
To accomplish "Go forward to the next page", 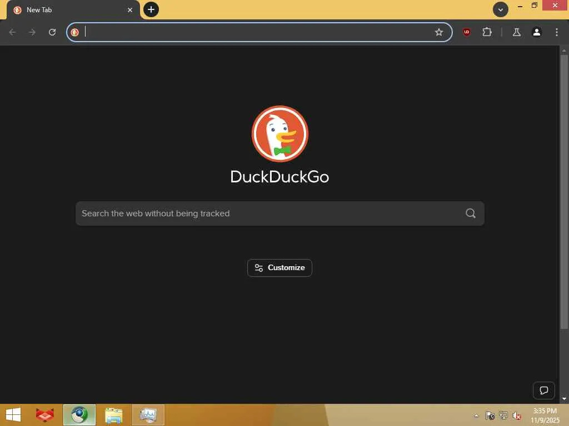I will (32, 32).
